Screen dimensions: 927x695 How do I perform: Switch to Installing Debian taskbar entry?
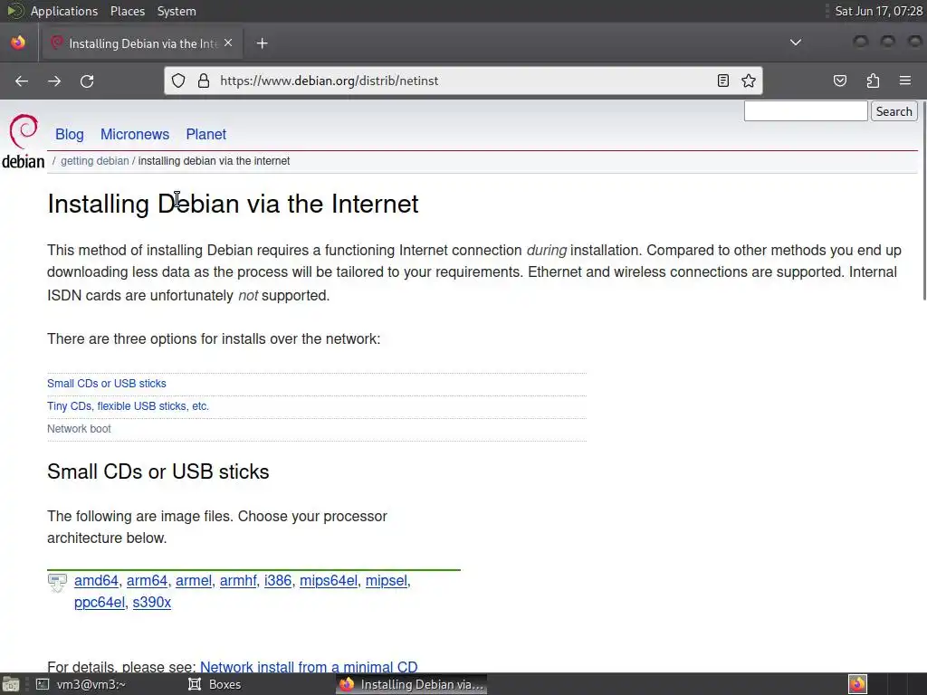(x=412, y=684)
